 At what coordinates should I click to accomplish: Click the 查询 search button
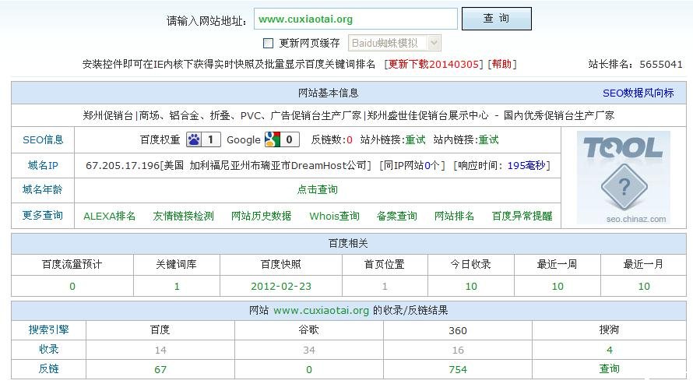pos(496,19)
